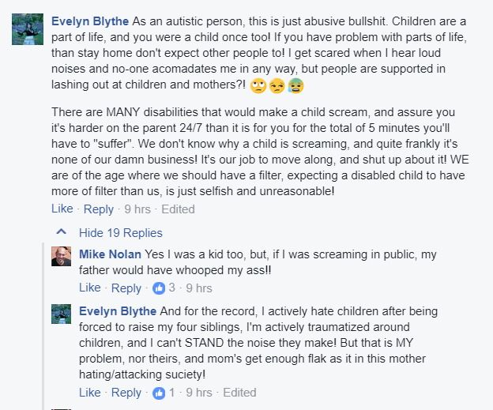Reply to Evelyn Blythe's follow-up comment
The height and width of the screenshot is (410, 493).
coord(126,393)
